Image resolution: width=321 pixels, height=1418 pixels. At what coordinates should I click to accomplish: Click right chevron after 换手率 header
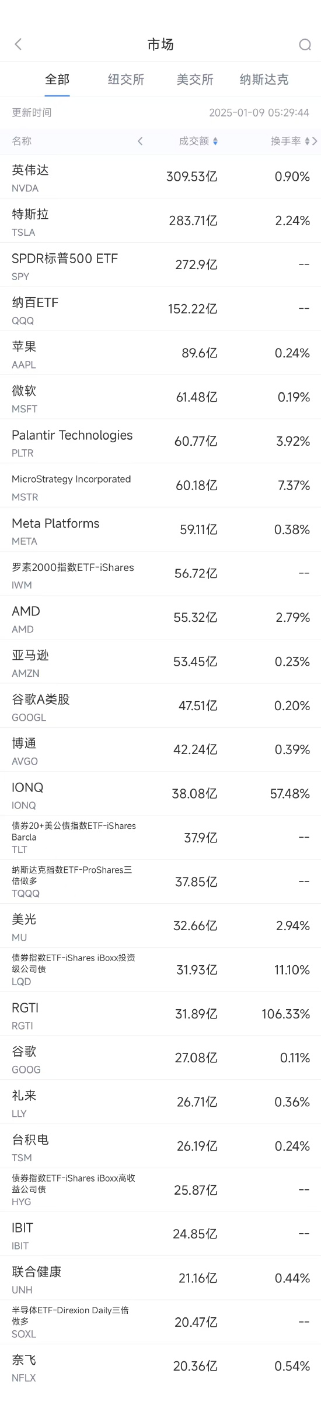point(315,141)
